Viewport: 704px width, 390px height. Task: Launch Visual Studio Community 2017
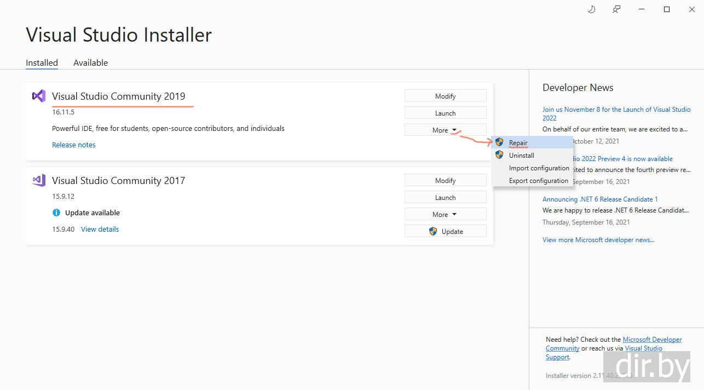[445, 197]
